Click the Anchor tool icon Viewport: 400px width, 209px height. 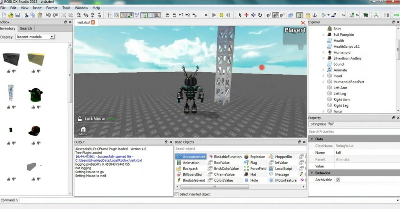(x=315, y=15)
